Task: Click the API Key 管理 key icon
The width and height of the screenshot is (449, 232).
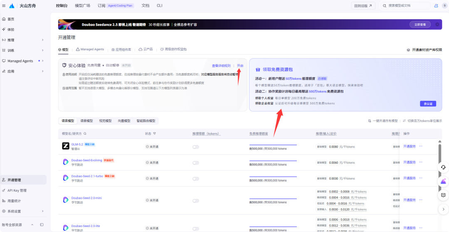Action: (x=4, y=190)
